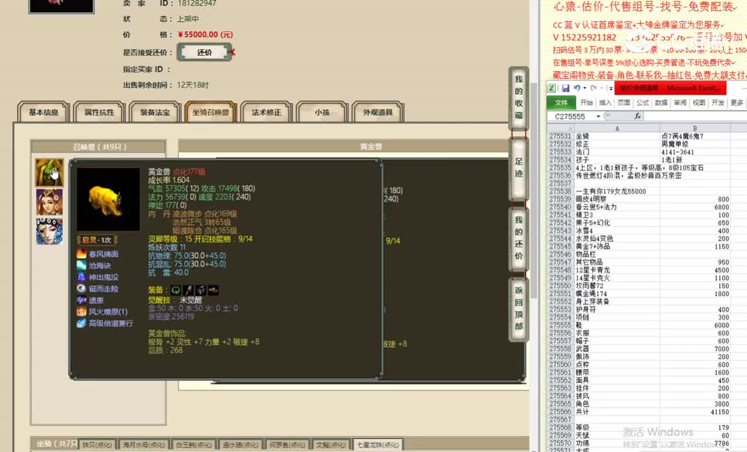Screen dimensions: 747x452
Task: Click the 还价 bargain button
Action: (204, 52)
